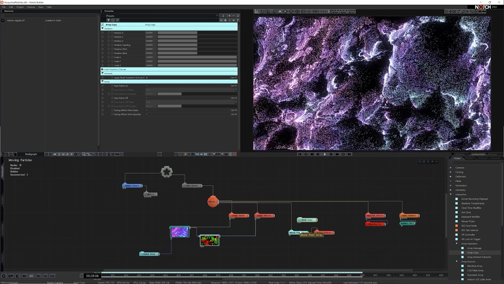
Task: Enable Ease Points Off checkbox
Action: [x=147, y=98]
